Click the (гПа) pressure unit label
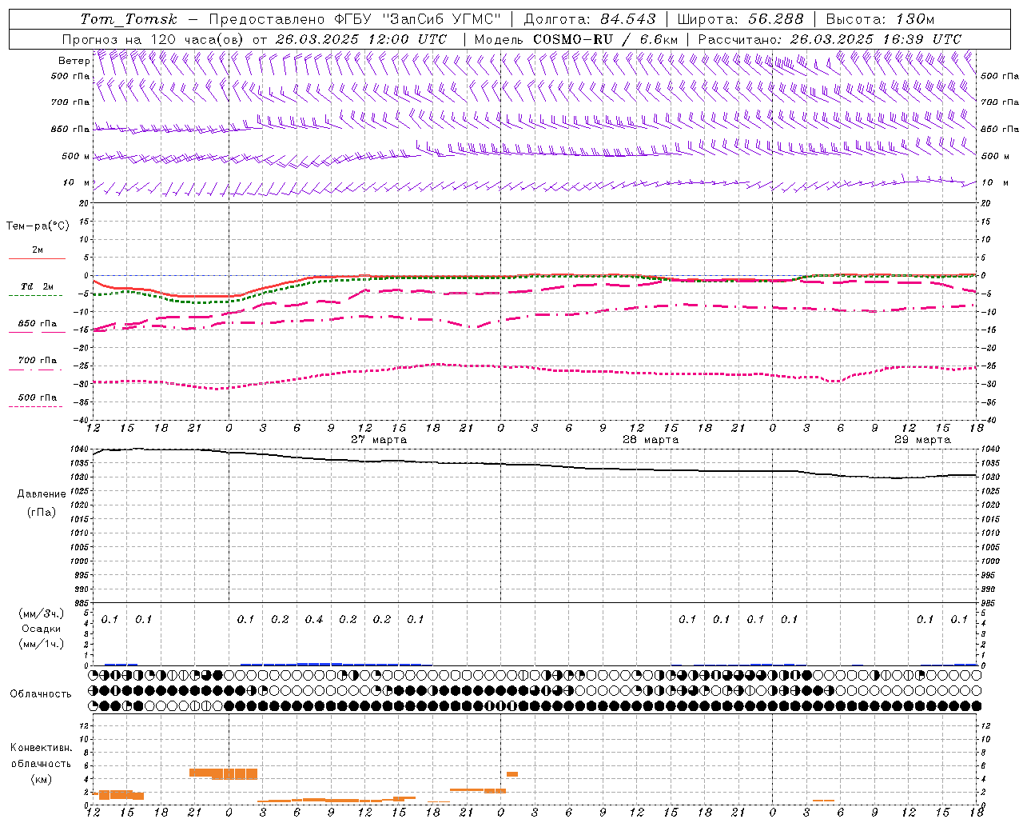This screenshot has width=1023, height=819. 42,512
